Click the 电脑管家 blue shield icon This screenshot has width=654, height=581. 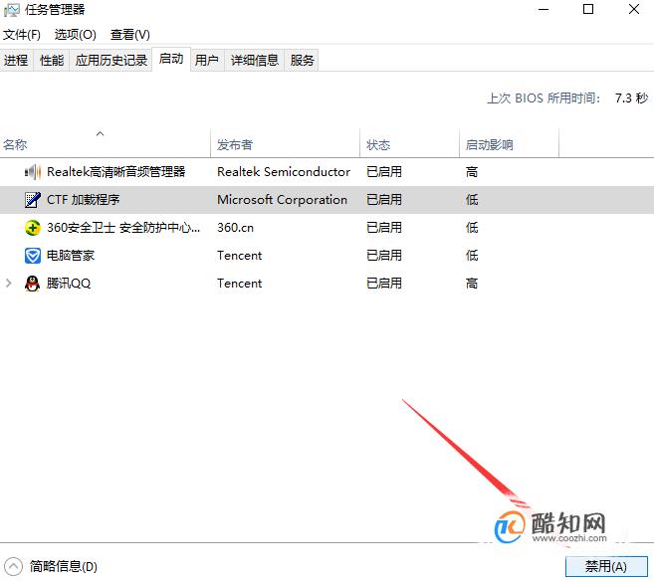(33, 256)
